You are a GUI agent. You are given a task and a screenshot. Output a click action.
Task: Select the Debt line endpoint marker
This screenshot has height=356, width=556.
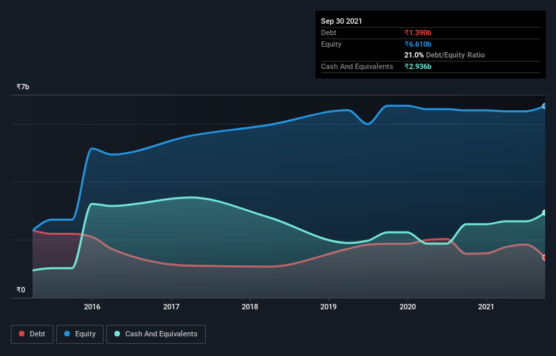(x=544, y=257)
